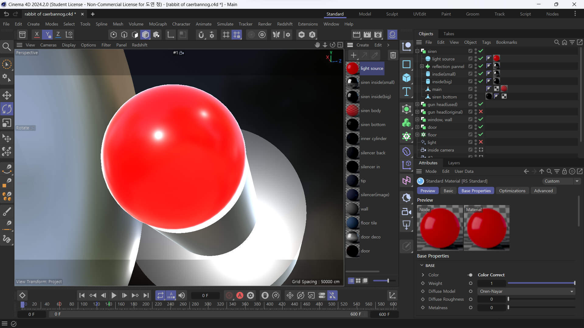
Task: Lock the Attributes manager element
Action: pos(565,171)
